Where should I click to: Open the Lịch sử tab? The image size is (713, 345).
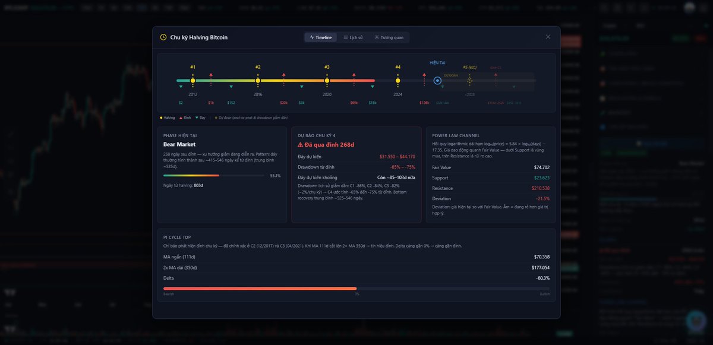pos(353,37)
